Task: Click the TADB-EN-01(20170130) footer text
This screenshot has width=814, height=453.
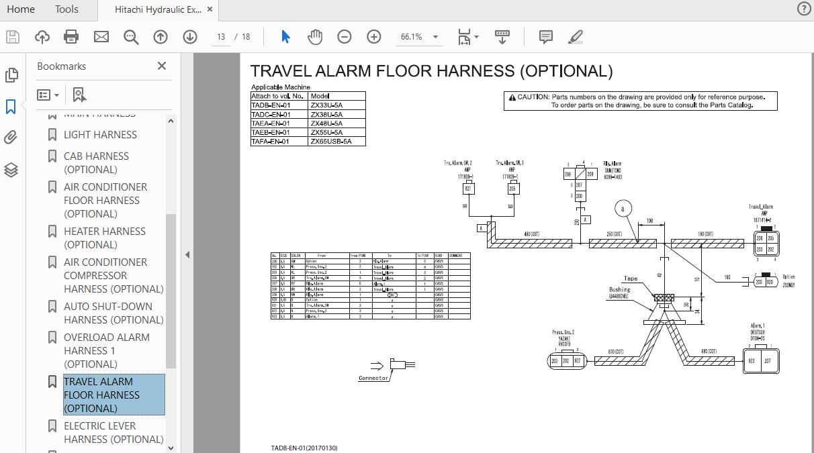Action: point(304,448)
